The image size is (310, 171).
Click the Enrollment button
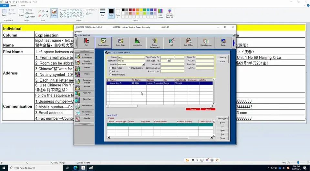click(x=222, y=118)
